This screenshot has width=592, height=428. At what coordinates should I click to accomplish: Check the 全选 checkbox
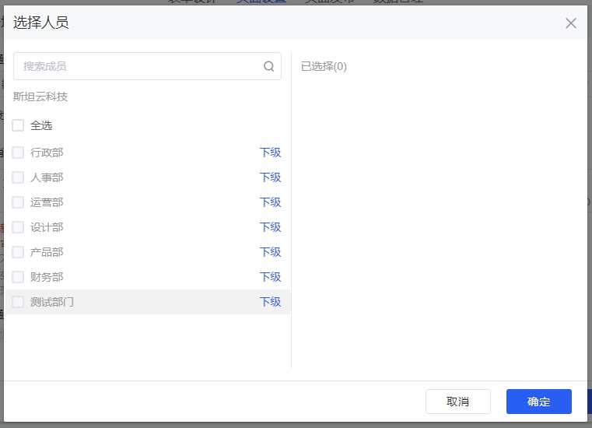point(18,125)
